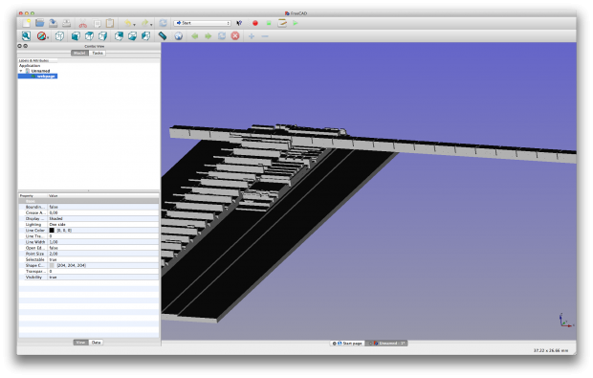Viewport: 593px width, 378px height.
Task: Switch to Rear view cube icon
Action: tap(119, 36)
